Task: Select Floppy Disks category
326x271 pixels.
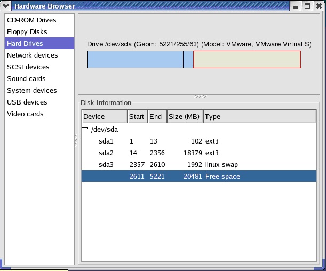Action: pyautogui.click(x=27, y=32)
